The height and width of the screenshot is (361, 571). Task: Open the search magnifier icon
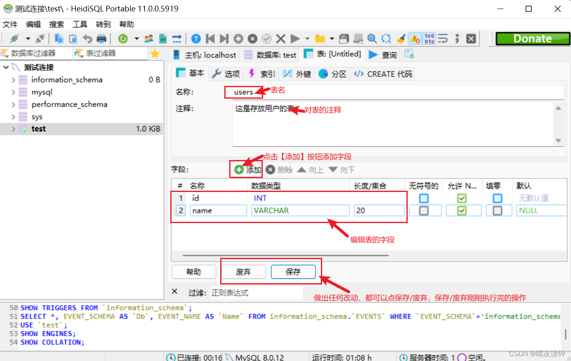click(372, 38)
